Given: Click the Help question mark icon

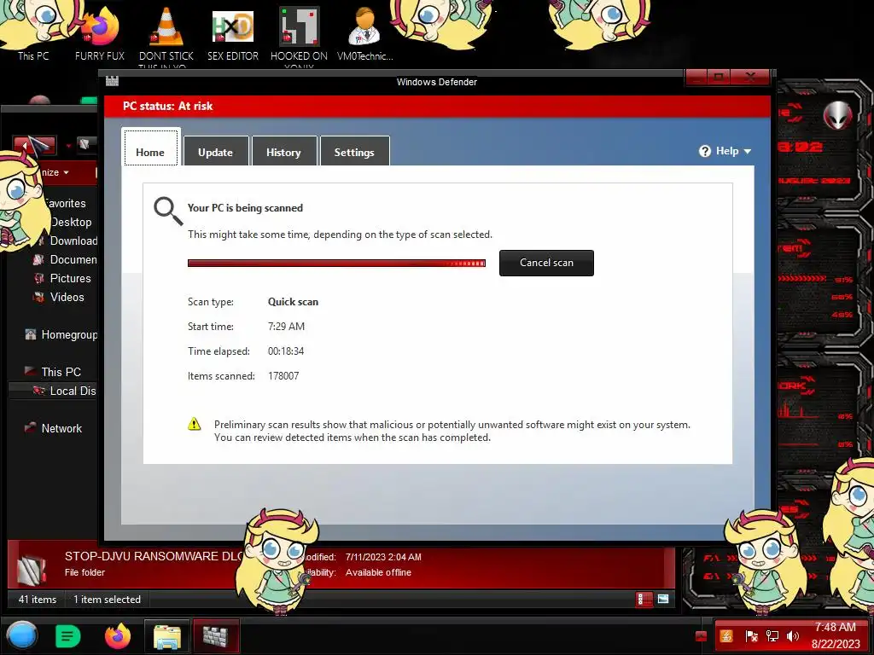Looking at the screenshot, I should 704,151.
